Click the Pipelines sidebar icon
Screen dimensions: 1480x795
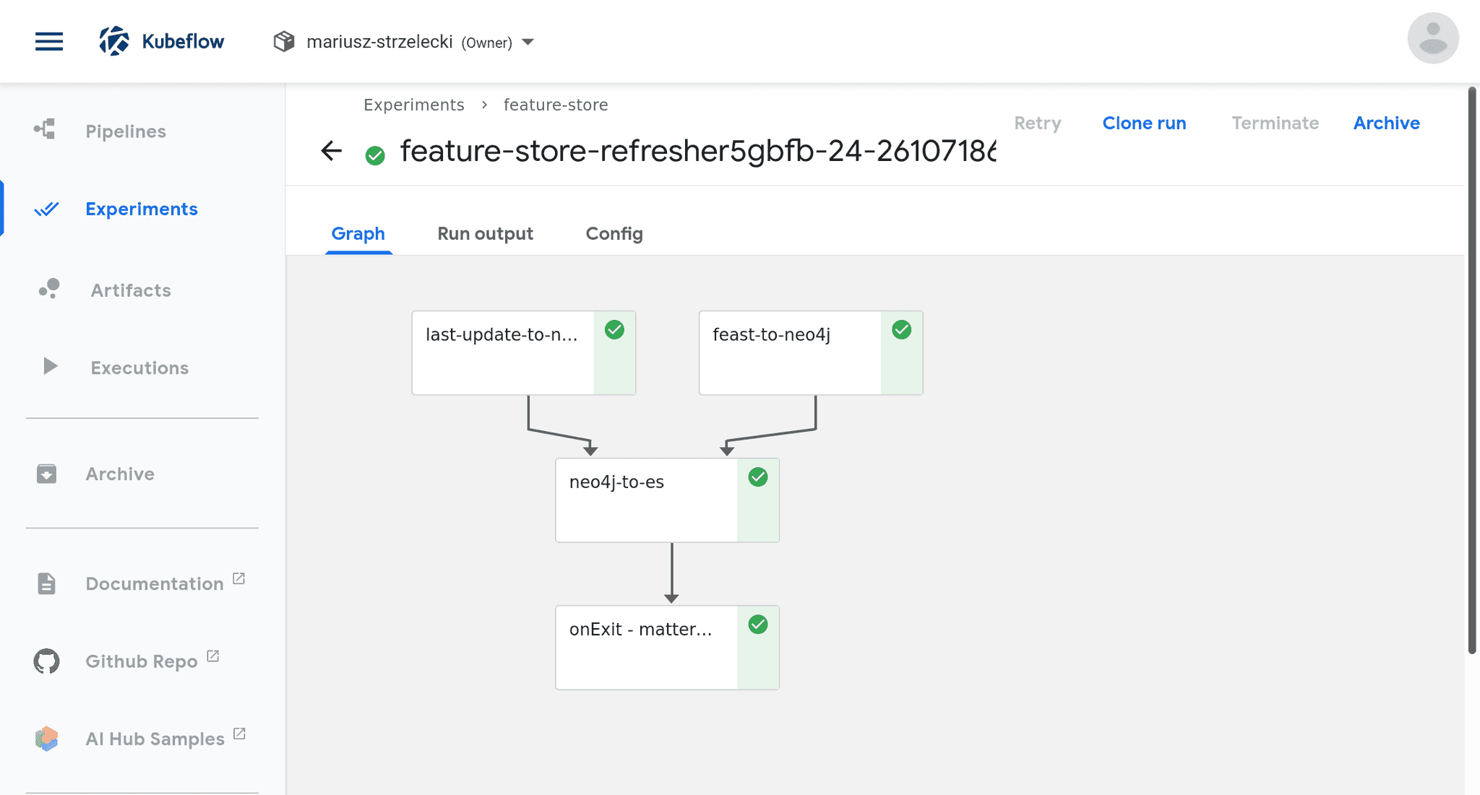pyautogui.click(x=43, y=130)
